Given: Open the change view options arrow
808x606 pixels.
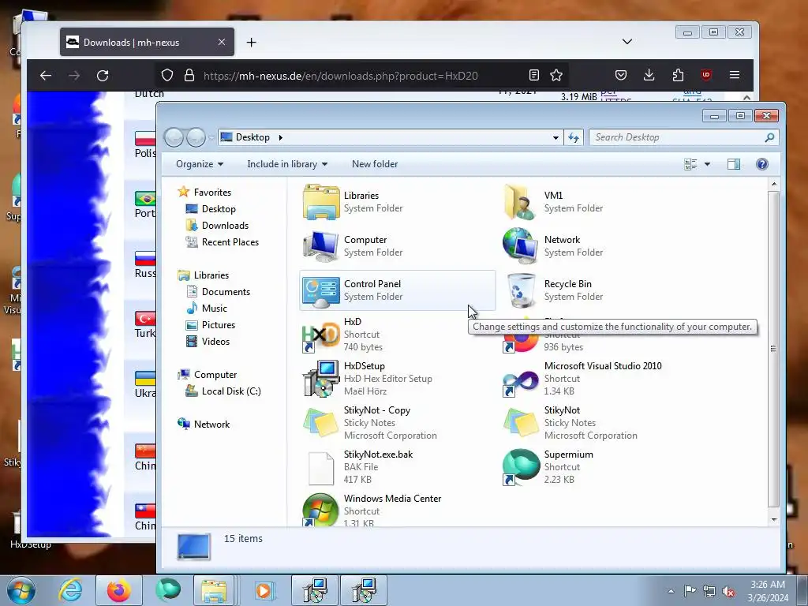Looking at the screenshot, I should pyautogui.click(x=707, y=164).
